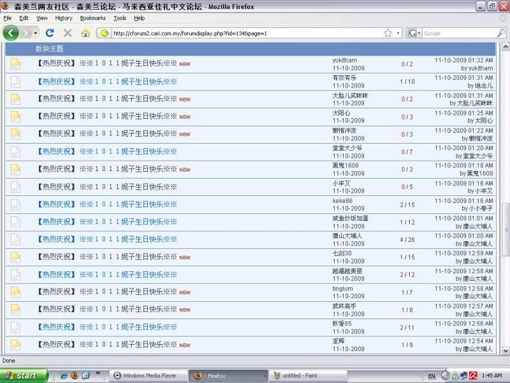The image size is (510, 383).
Task: Click the folder icon of 小丰又's thread
Action: pyautogui.click(x=15, y=187)
